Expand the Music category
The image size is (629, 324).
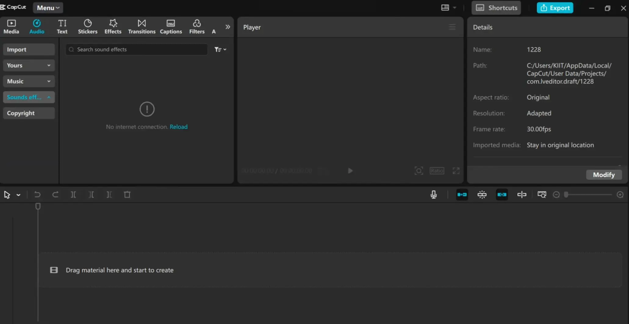pyautogui.click(x=28, y=81)
